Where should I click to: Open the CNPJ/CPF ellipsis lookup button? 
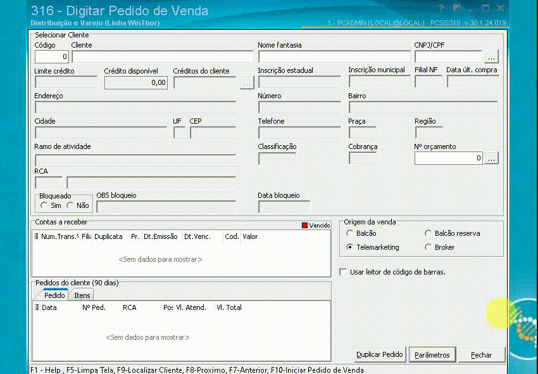point(491,56)
